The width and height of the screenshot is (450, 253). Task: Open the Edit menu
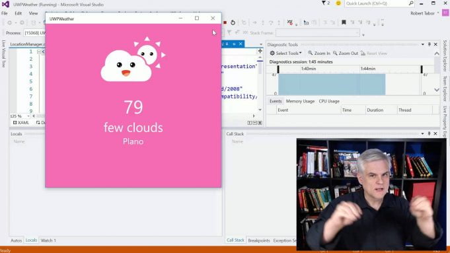pyautogui.click(x=18, y=13)
